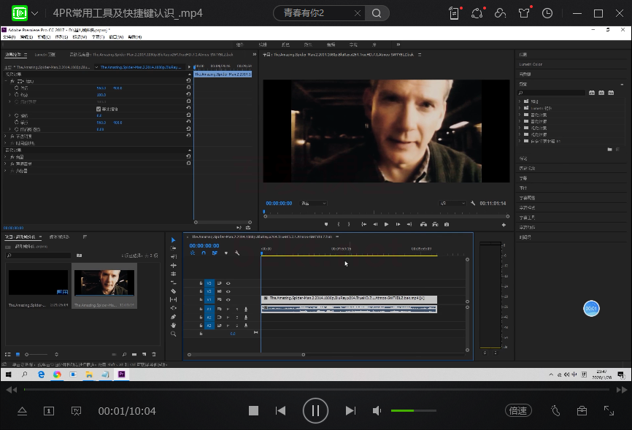The height and width of the screenshot is (430, 632).
Task: Select the Razor tool
Action: coord(173,291)
